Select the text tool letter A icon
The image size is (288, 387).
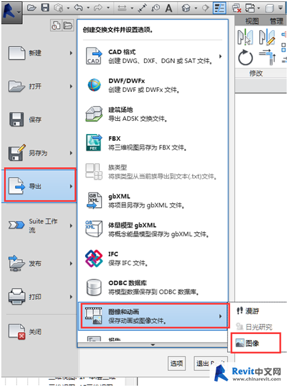coord(169,8)
